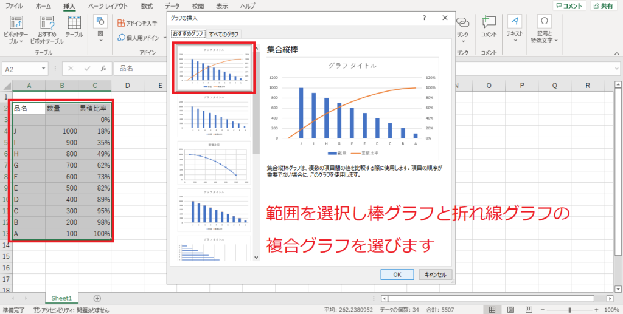Select the first combo chart thumbnail

coord(214,69)
